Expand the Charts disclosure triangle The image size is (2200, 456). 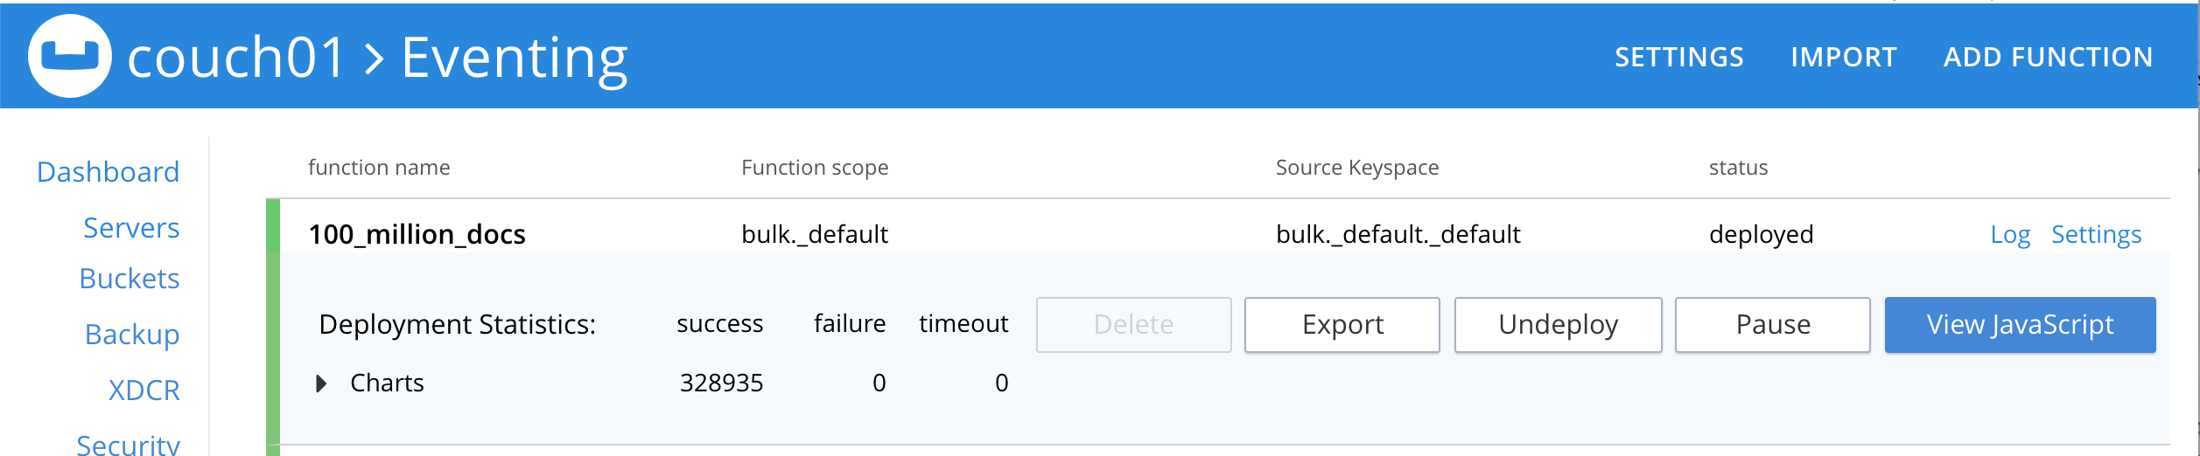tap(321, 383)
